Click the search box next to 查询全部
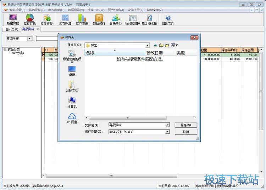Image resolution: width=266 pixels, height=190 pixels. (x=47, y=39)
